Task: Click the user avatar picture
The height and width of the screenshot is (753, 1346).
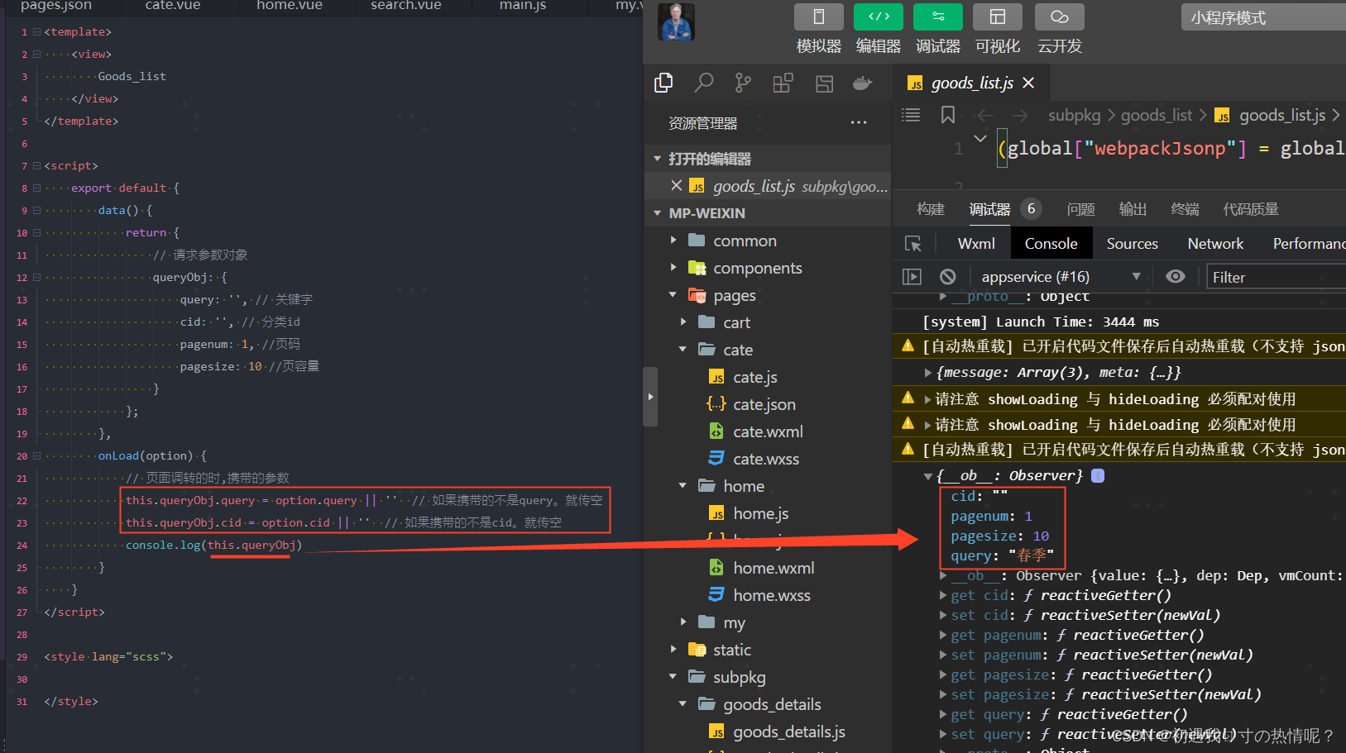Action: coord(676,21)
